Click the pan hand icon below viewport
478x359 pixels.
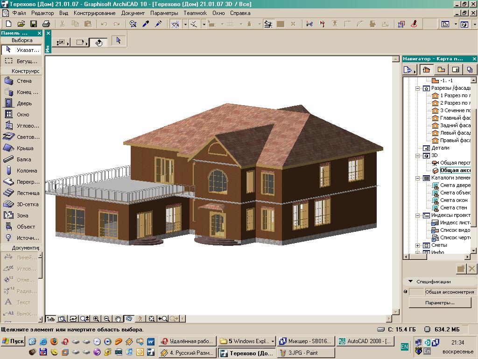[x=118, y=319]
